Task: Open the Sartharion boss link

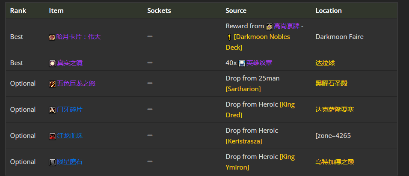Action: tap(243, 89)
